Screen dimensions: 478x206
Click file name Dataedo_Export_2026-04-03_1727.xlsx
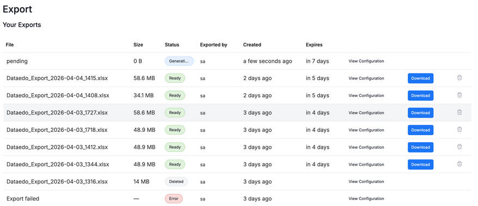(57, 113)
